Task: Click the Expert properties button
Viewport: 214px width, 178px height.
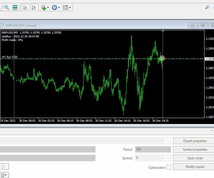Action: coord(195,141)
